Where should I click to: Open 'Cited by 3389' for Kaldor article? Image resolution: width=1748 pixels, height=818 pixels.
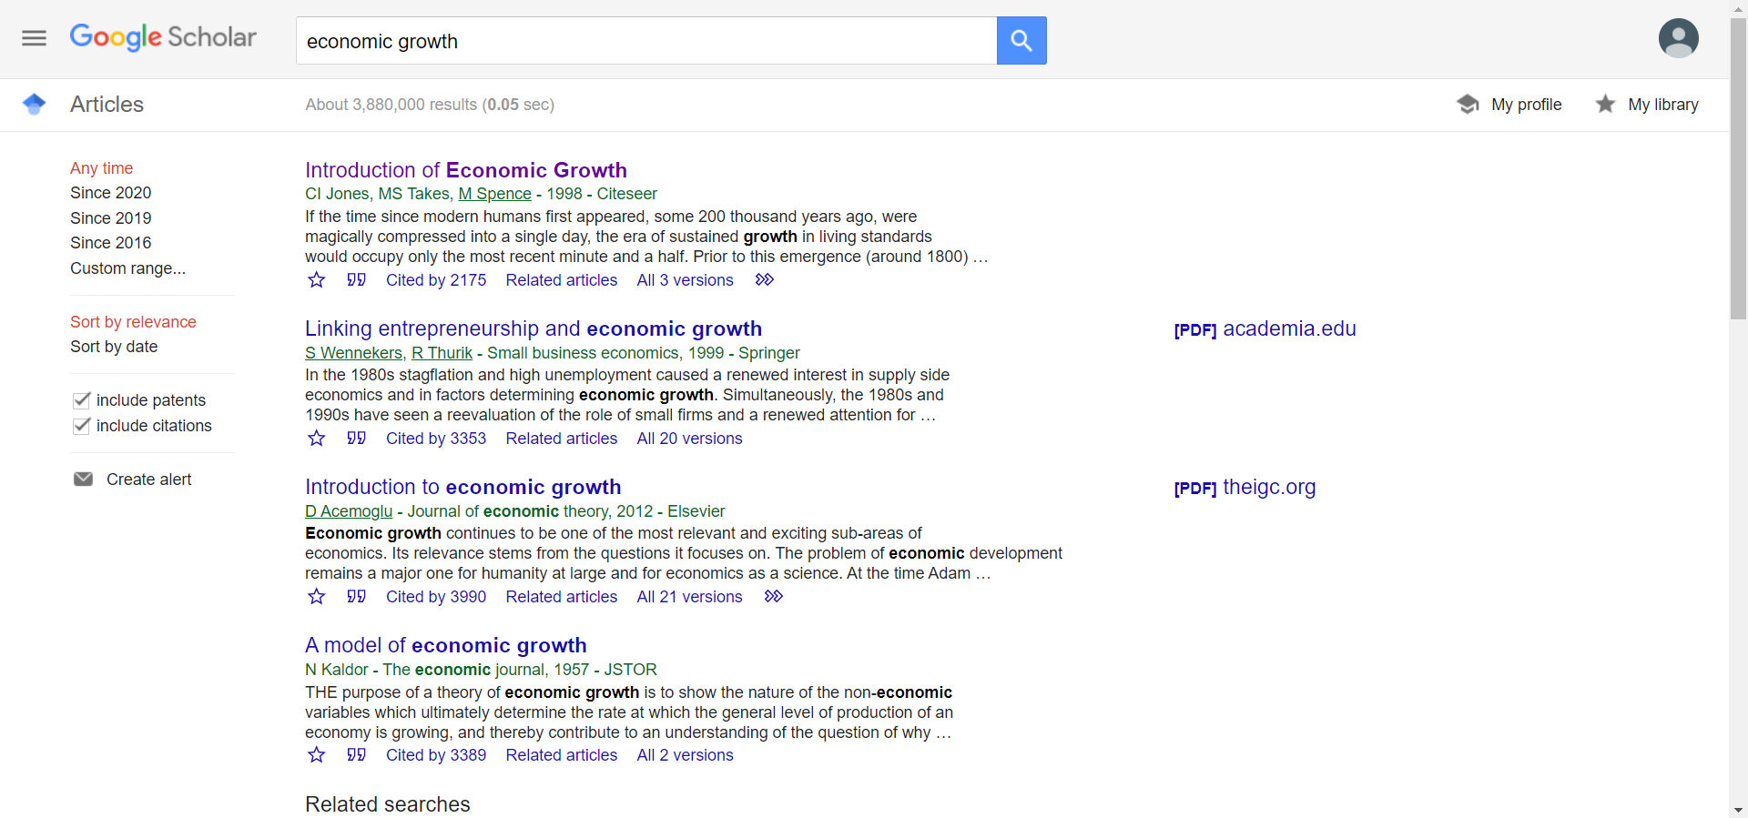pyautogui.click(x=436, y=755)
